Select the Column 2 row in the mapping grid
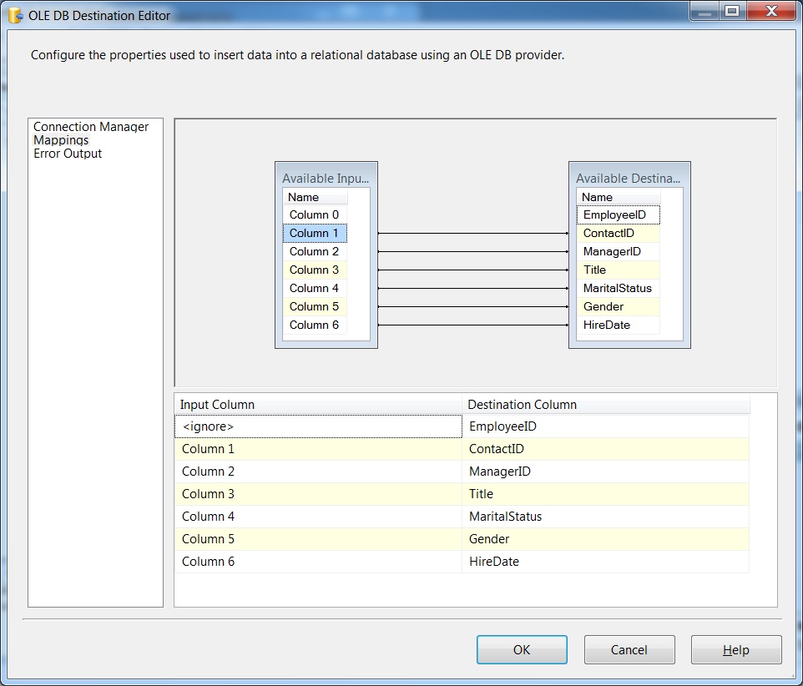 (317, 471)
